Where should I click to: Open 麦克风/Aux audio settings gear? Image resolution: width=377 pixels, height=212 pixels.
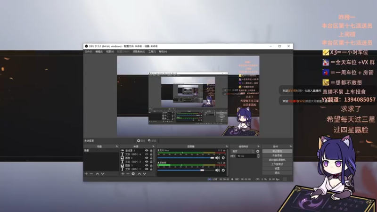(x=223, y=158)
